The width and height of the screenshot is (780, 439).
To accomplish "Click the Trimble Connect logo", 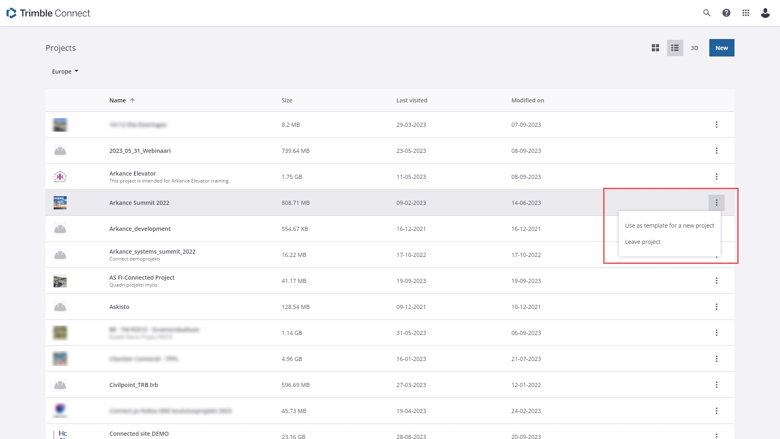I will [x=49, y=13].
